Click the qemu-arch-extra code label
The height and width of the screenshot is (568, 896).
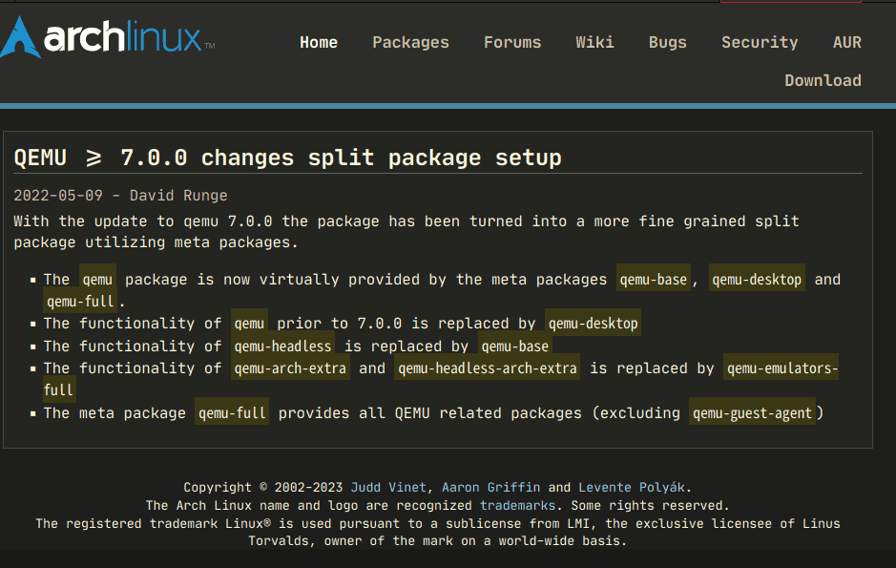click(x=290, y=368)
